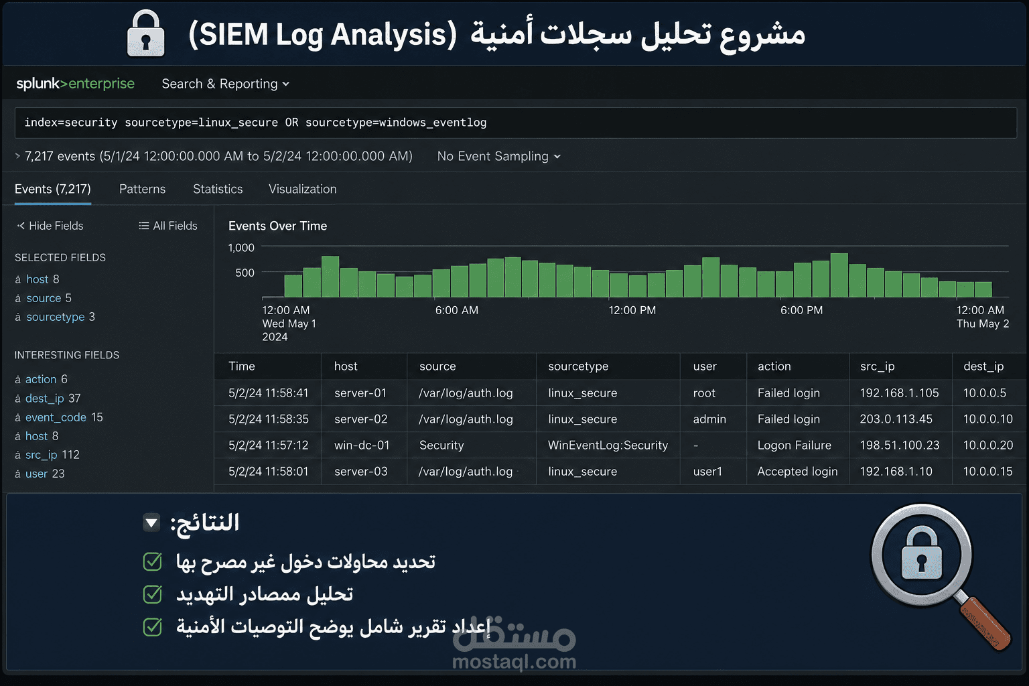This screenshot has height=686, width=1029.
Task: Open the All Fields list
Action: point(167,226)
